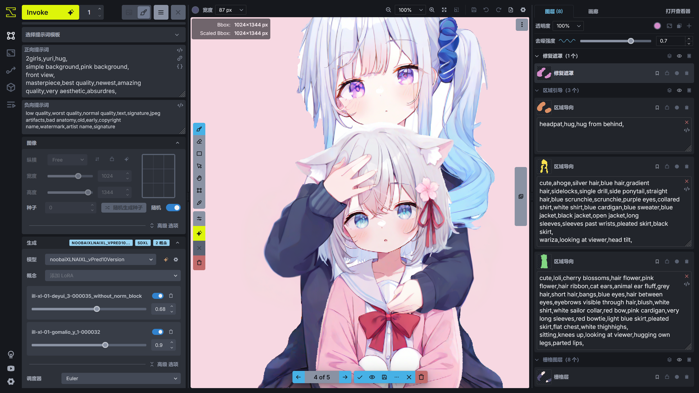699x393 pixels.
Task: Select the rectangle tool
Action: (199, 154)
